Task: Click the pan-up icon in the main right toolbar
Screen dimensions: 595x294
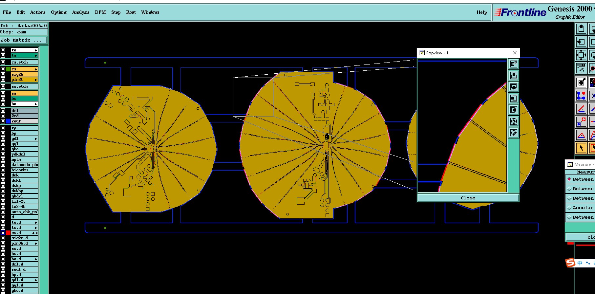Action: pyautogui.click(x=581, y=29)
